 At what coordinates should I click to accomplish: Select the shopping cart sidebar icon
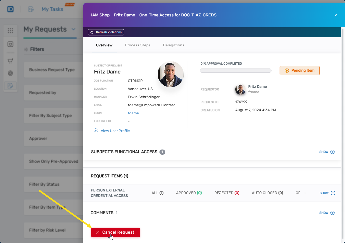[x=10, y=61]
